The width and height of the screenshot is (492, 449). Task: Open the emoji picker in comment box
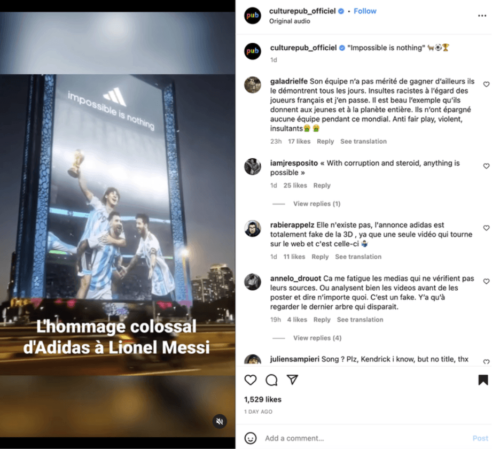click(x=251, y=438)
